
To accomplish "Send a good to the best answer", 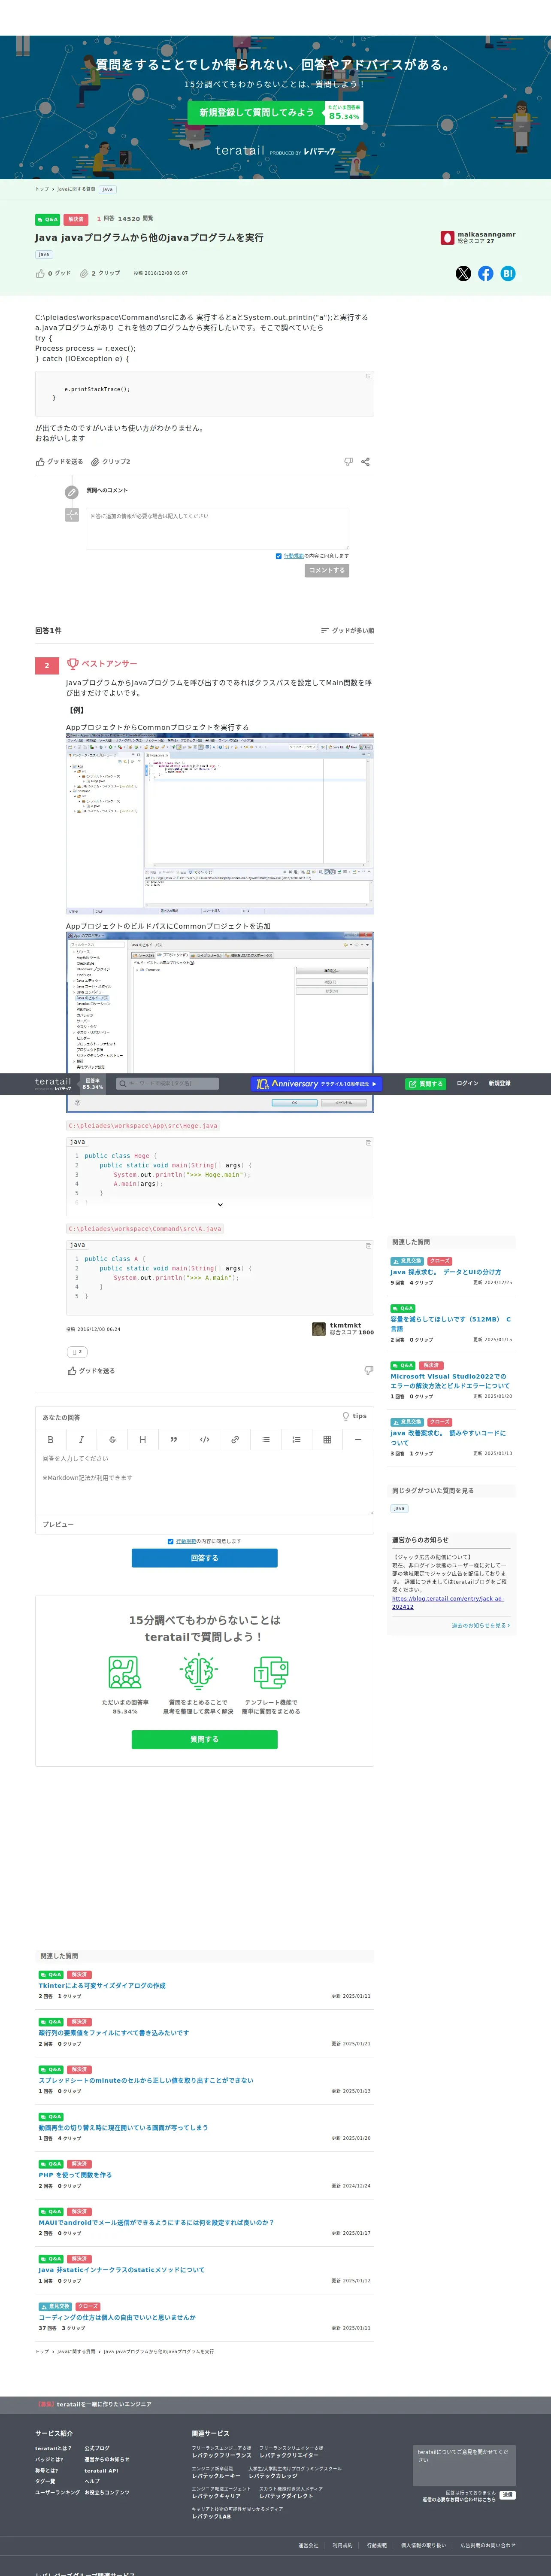I will coord(91,1371).
